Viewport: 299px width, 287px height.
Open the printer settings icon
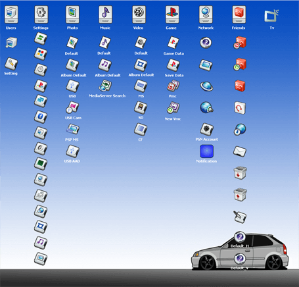click(x=41, y=196)
